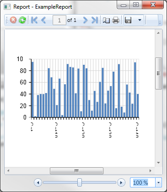This screenshot has width=167, height=192.
Task: Go to the first page icon
Action: [x=34, y=20]
